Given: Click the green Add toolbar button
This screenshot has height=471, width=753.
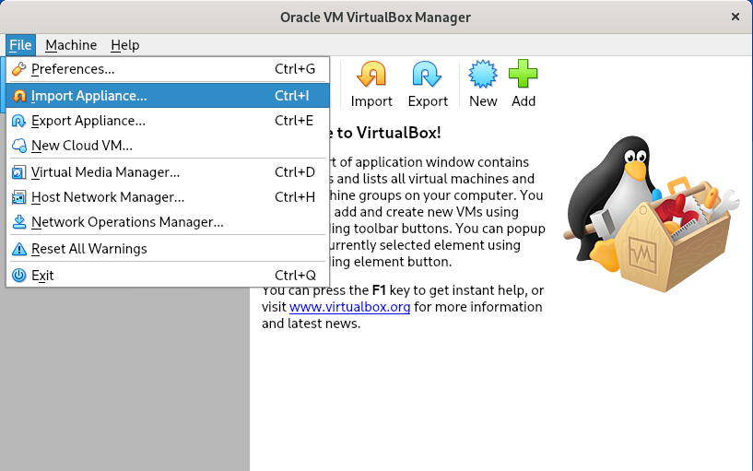Looking at the screenshot, I should 523,84.
